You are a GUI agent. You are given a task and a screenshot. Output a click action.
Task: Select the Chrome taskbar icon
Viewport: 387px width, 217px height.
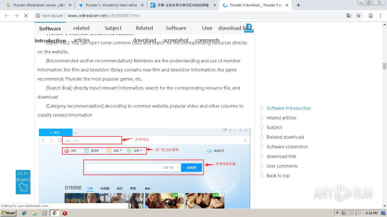[54, 213]
